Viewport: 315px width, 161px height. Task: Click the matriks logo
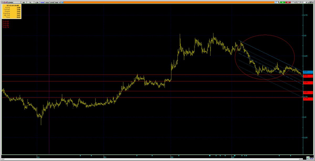[298, 2]
